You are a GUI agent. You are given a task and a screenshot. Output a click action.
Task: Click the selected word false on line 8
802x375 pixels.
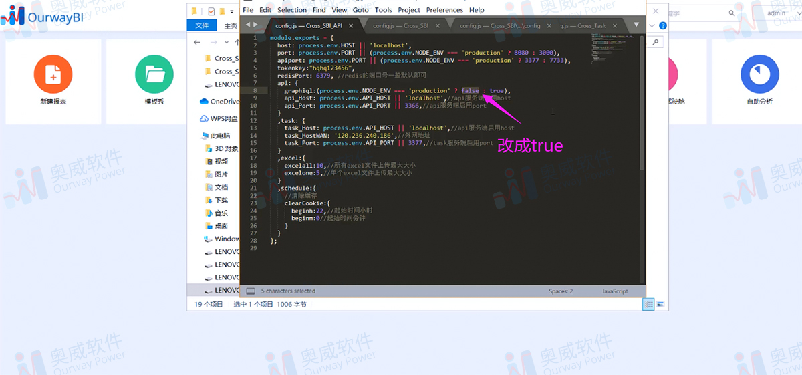coord(470,90)
